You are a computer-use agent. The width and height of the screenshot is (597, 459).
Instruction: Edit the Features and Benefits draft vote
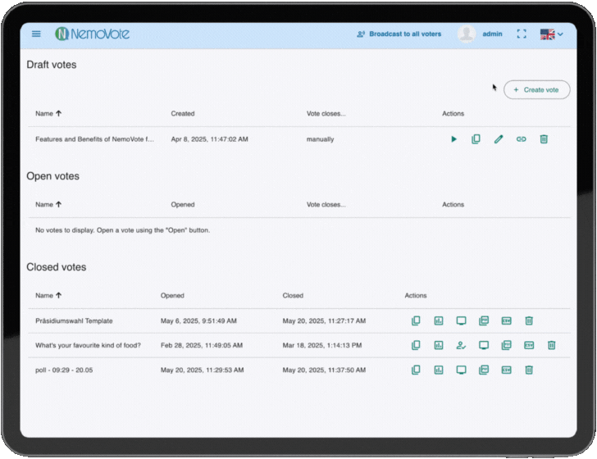499,139
